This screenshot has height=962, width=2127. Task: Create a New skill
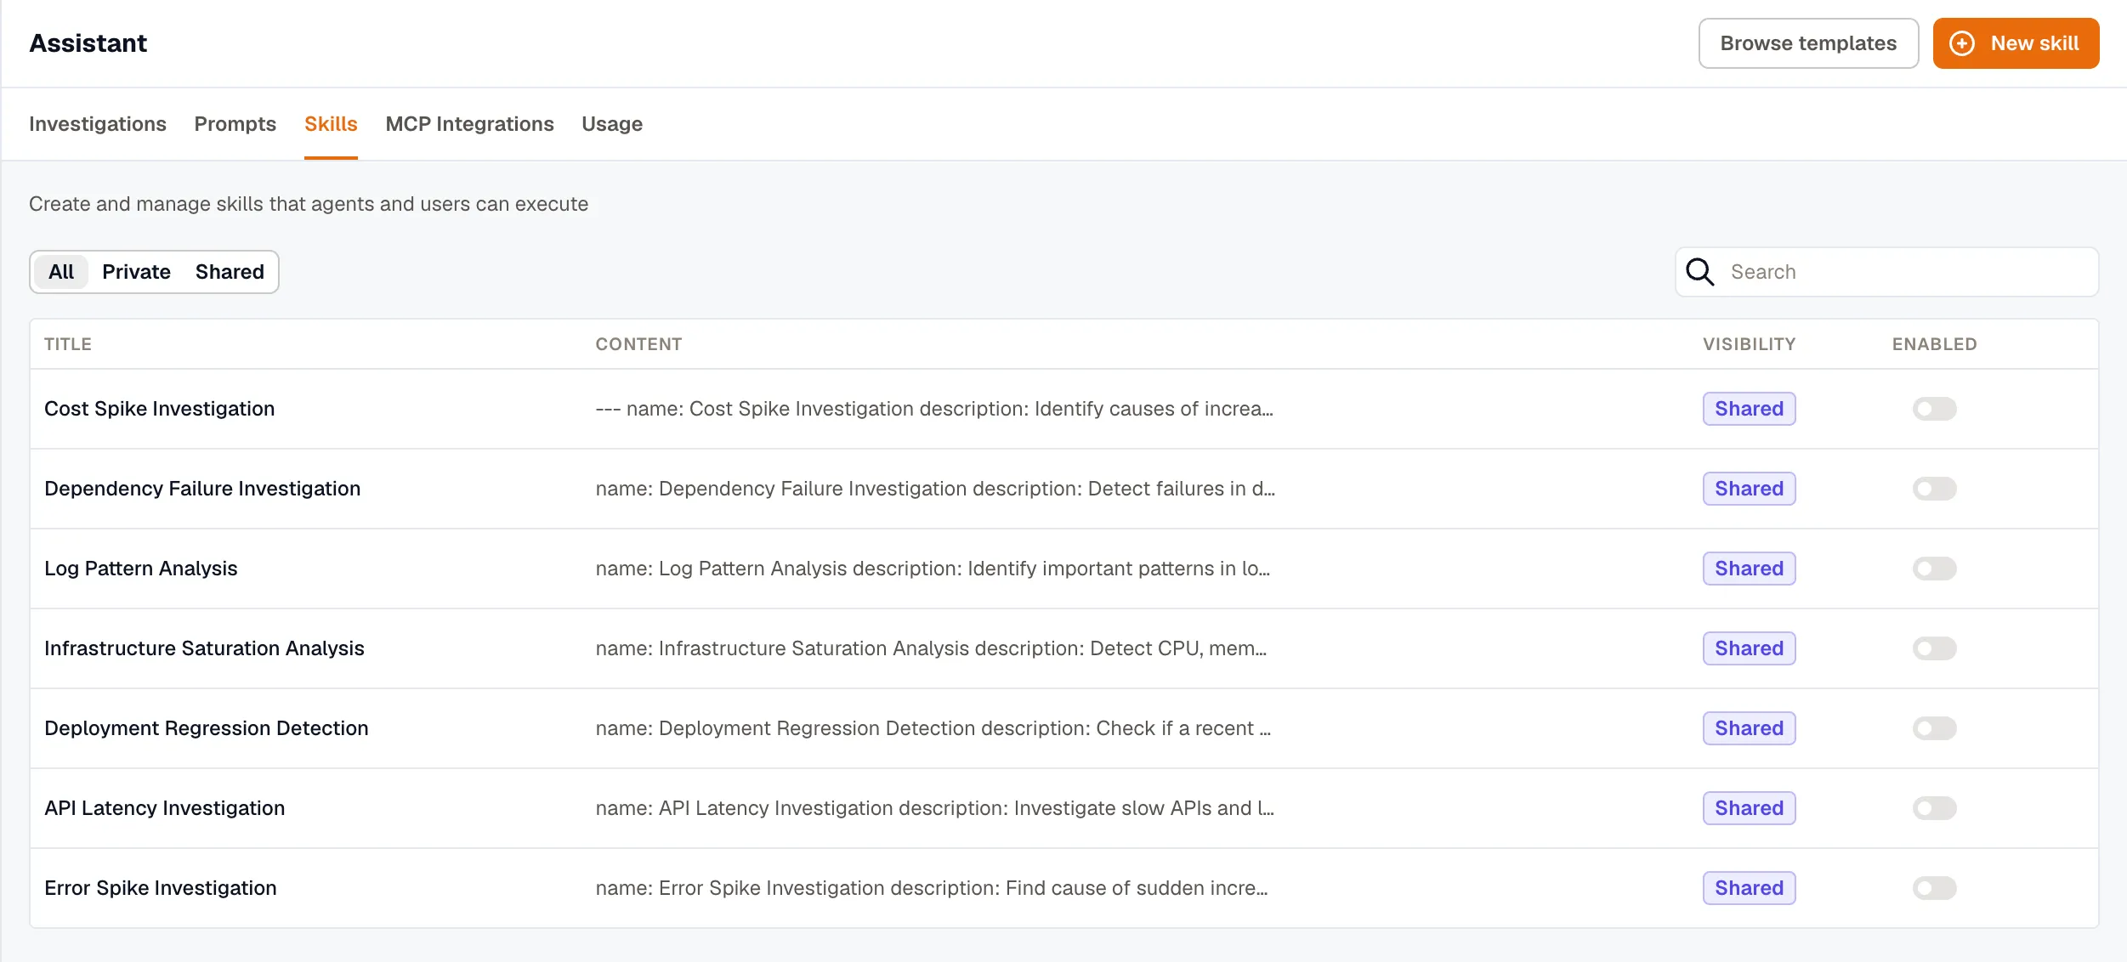2016,43
